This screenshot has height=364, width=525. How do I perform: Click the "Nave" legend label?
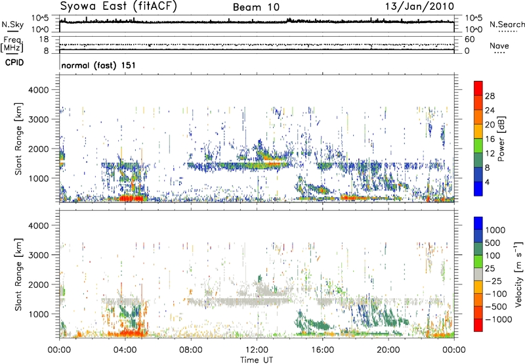pos(499,45)
